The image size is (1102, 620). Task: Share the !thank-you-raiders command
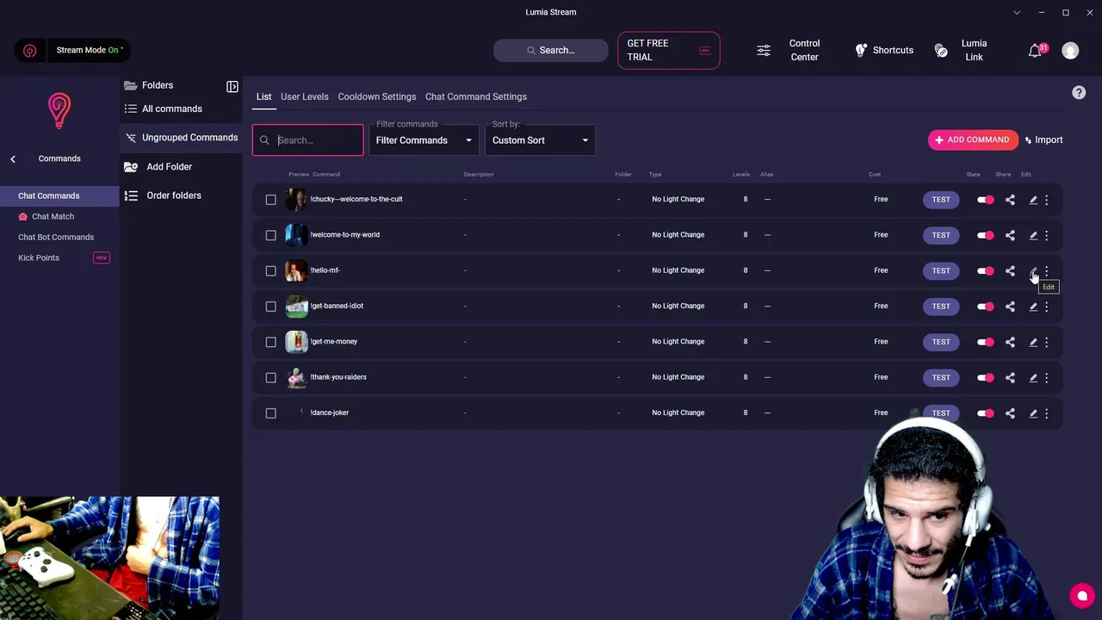pyautogui.click(x=1010, y=377)
